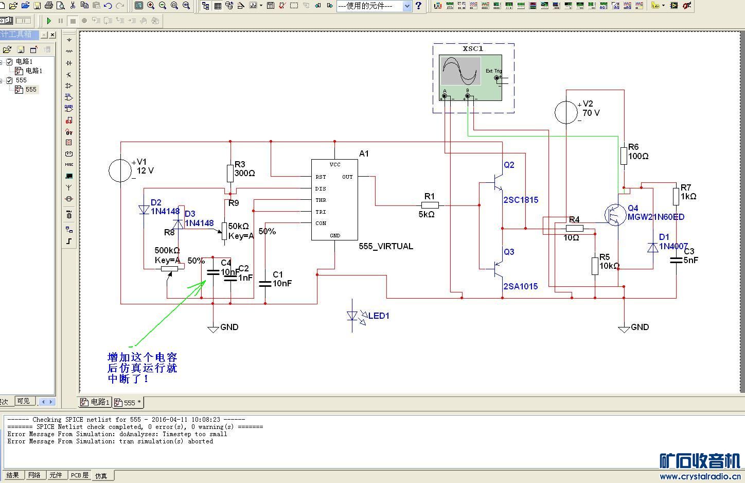Click the blue Help question mark
The height and width of the screenshot is (483, 745).
(x=418, y=6)
